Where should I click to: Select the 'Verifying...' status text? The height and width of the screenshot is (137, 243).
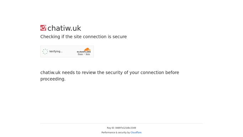pyautogui.click(x=56, y=51)
